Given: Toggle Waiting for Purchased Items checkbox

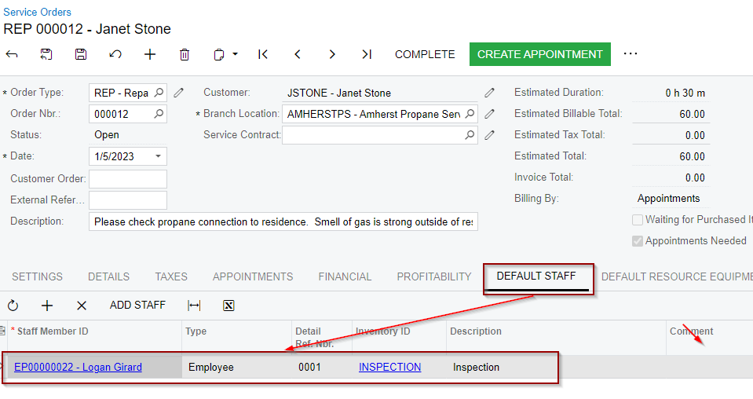Looking at the screenshot, I should point(638,220).
